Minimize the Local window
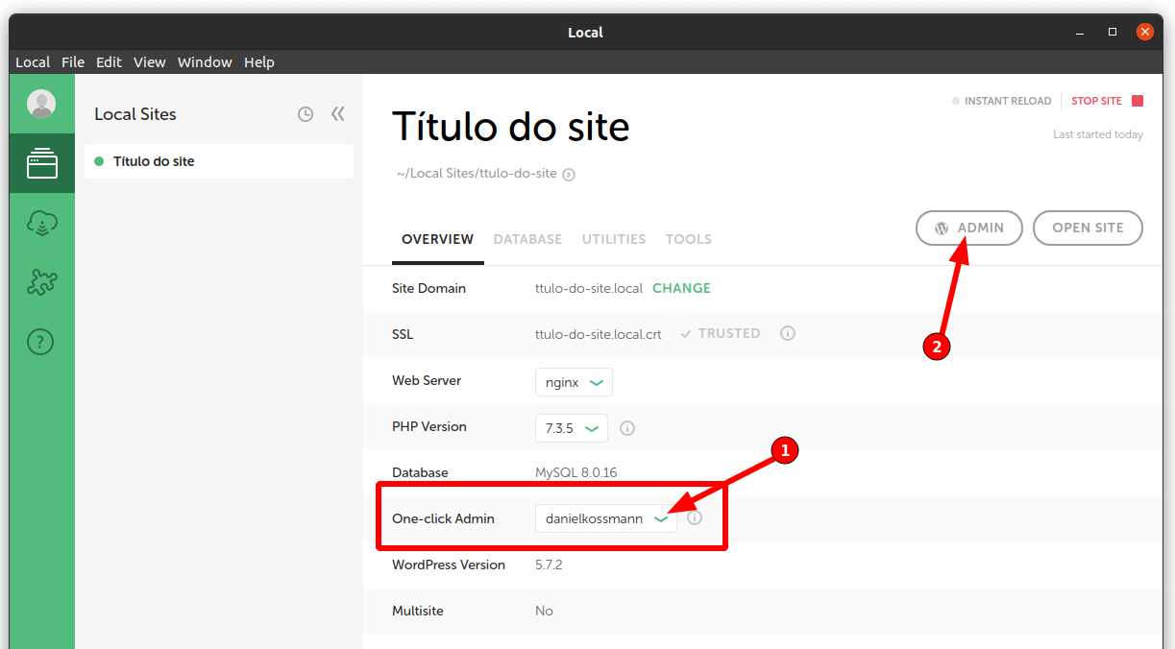Screen dimensions: 1175x649 pos(1081,32)
